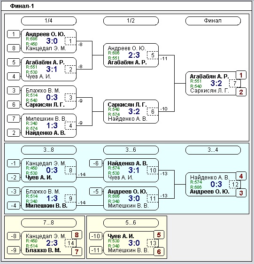This screenshot has width=254, height=264.
Task: Click third place badge near Андреев
Action: 241,193
